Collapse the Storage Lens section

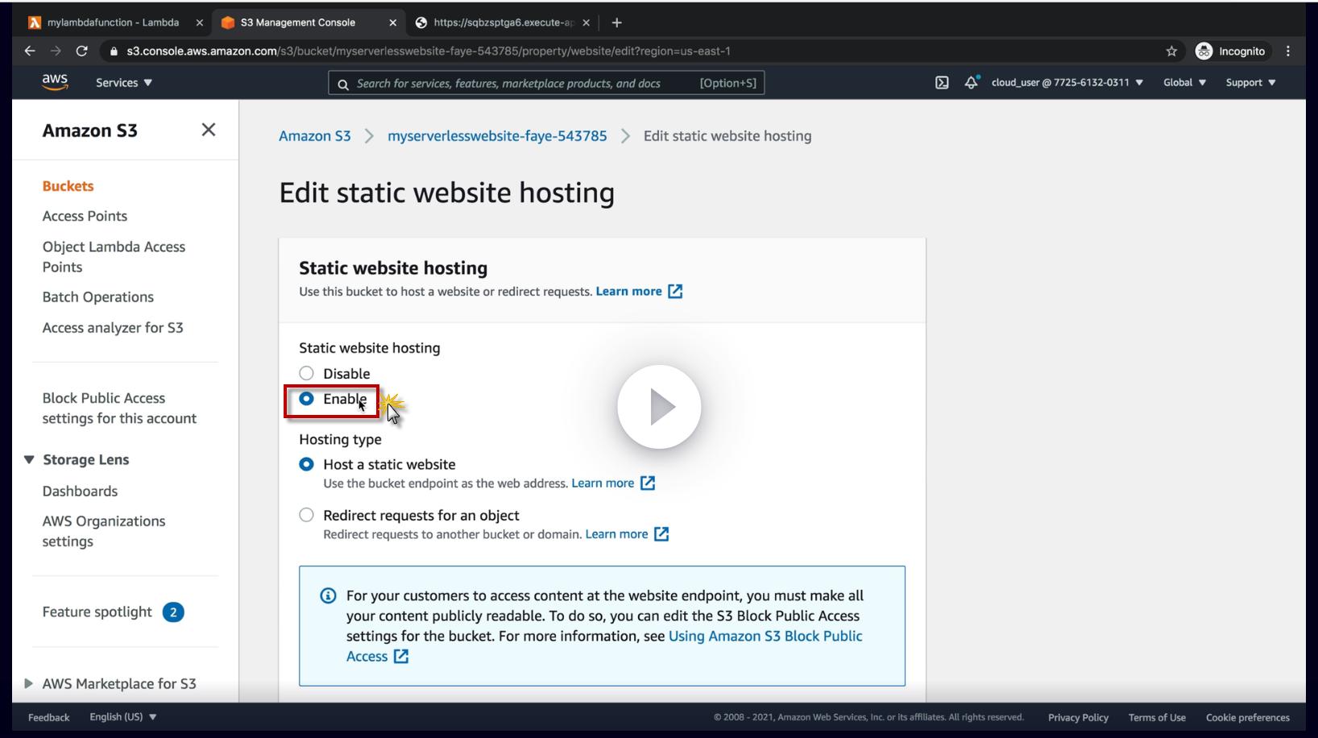[x=29, y=459]
